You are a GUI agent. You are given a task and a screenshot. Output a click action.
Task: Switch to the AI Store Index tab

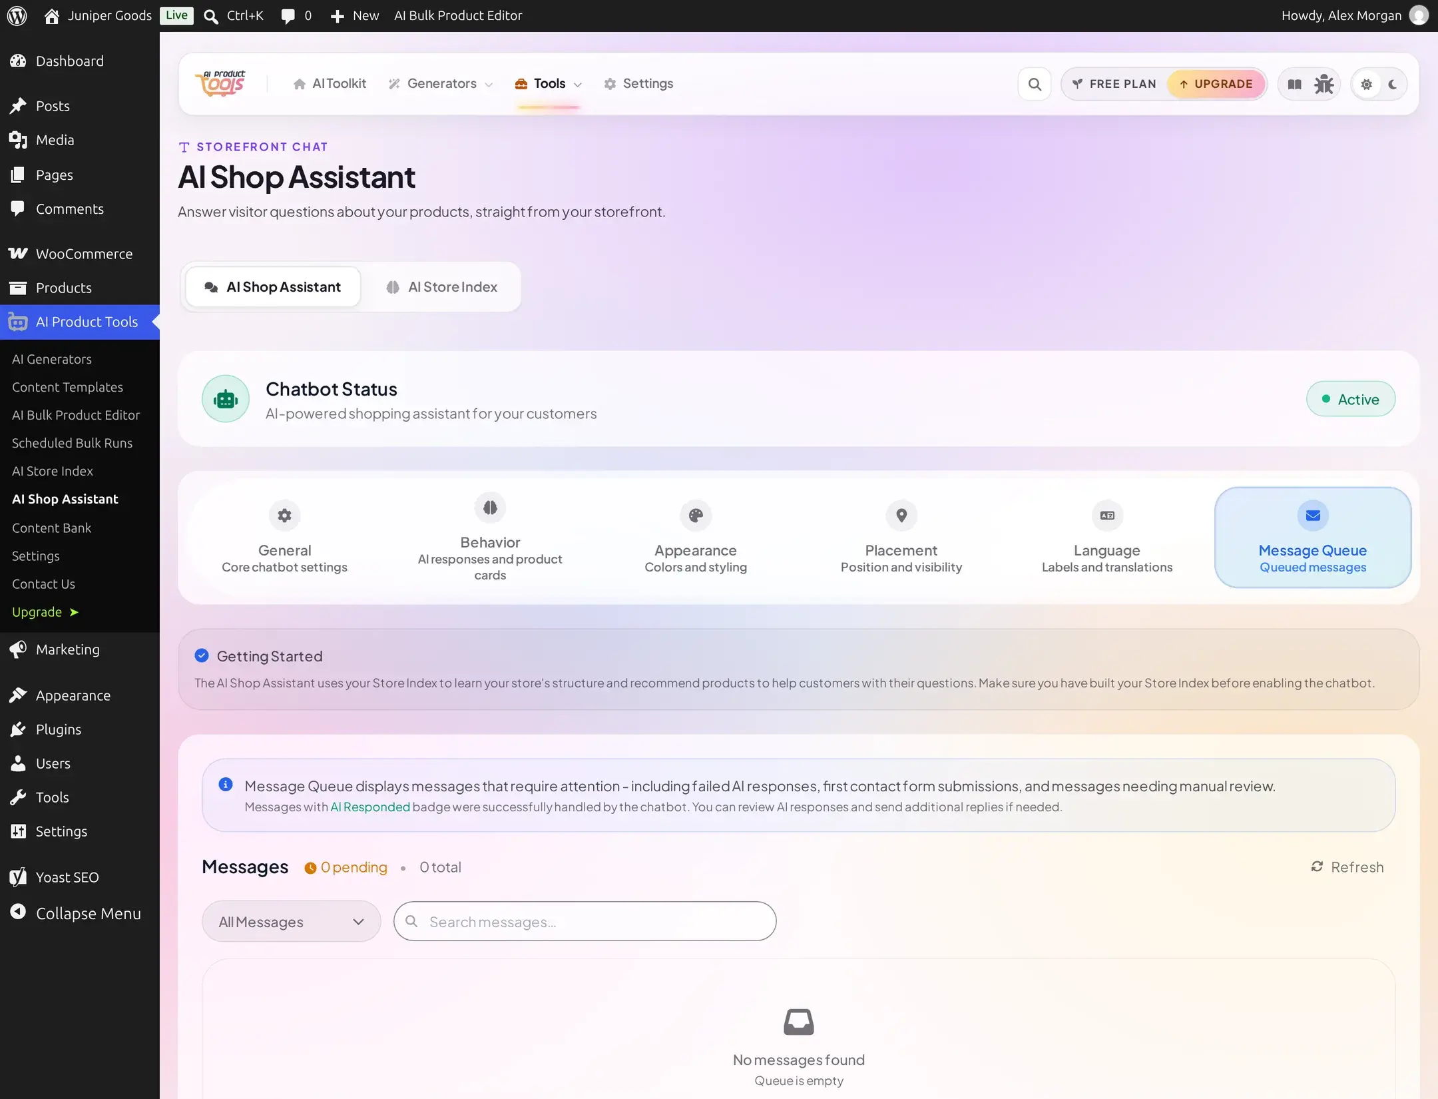441,287
